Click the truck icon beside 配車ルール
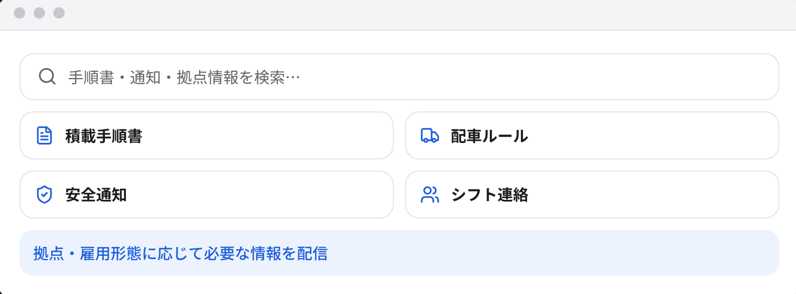This screenshot has height=294, width=796. (x=430, y=136)
